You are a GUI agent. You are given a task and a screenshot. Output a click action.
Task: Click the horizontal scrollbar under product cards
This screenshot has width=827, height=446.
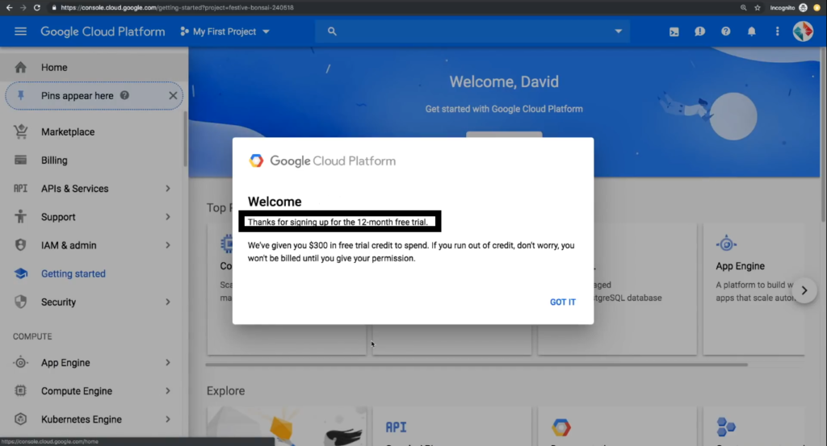pyautogui.click(x=476, y=365)
